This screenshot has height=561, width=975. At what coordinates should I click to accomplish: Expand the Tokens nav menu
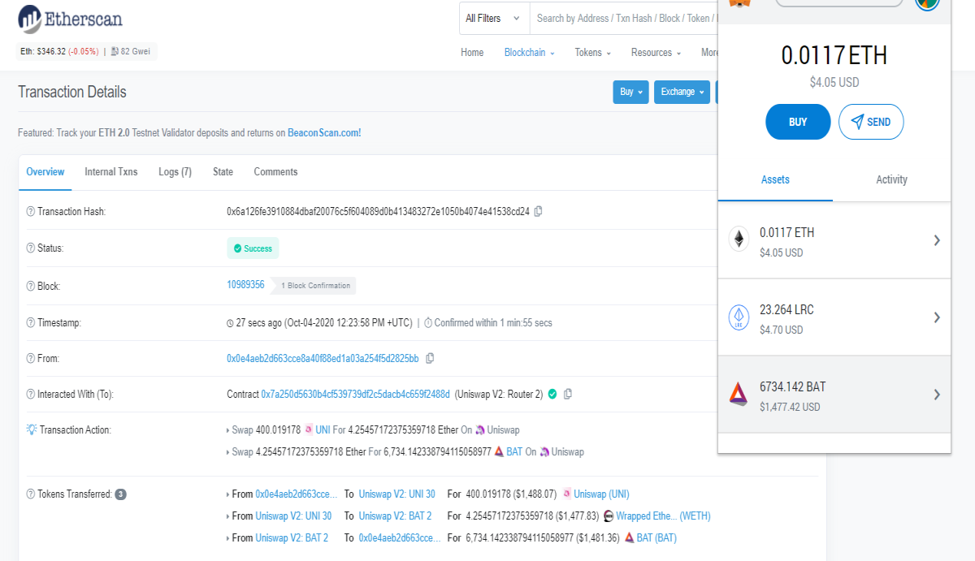pos(592,53)
